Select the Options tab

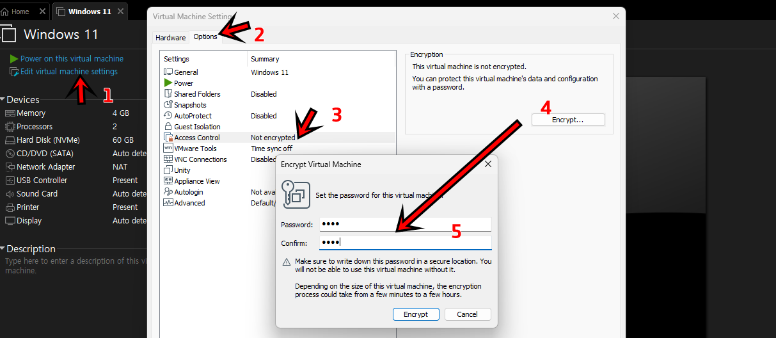(x=205, y=36)
